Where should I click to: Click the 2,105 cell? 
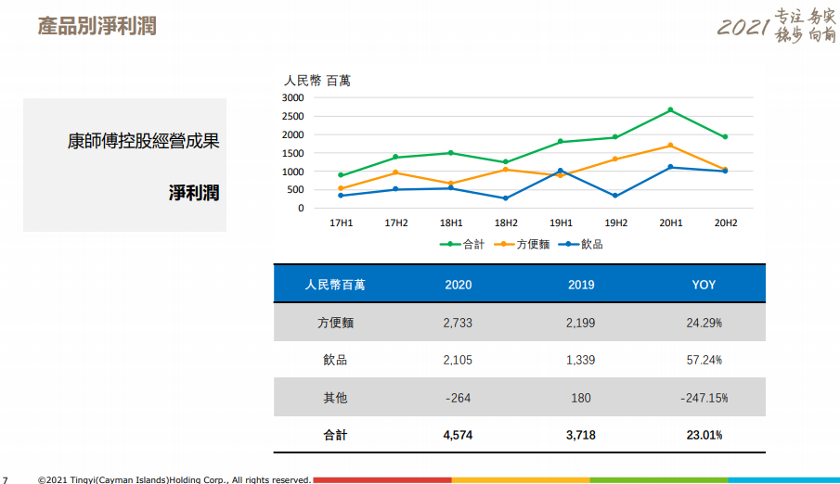pyautogui.click(x=458, y=360)
